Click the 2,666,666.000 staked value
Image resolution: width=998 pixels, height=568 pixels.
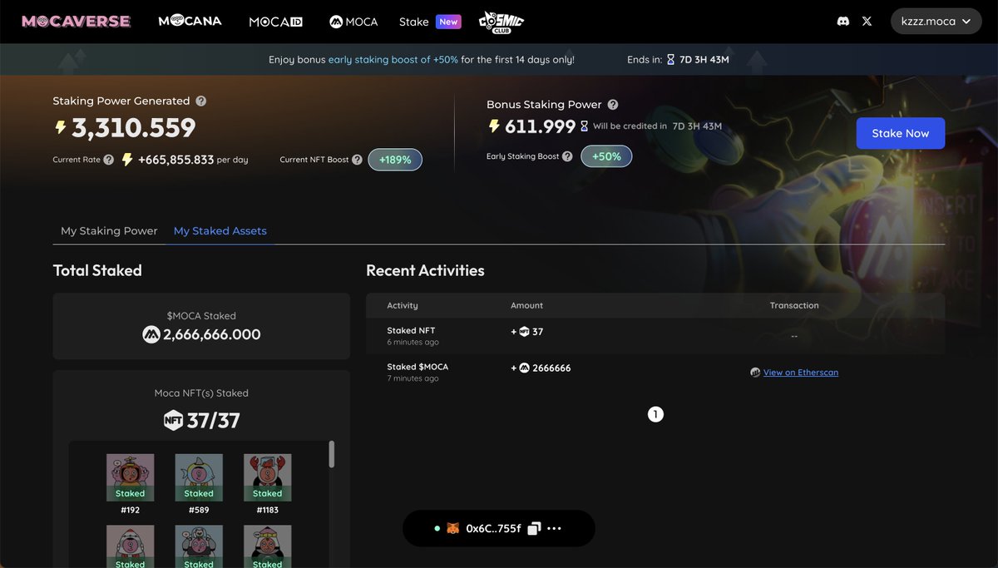(x=212, y=334)
